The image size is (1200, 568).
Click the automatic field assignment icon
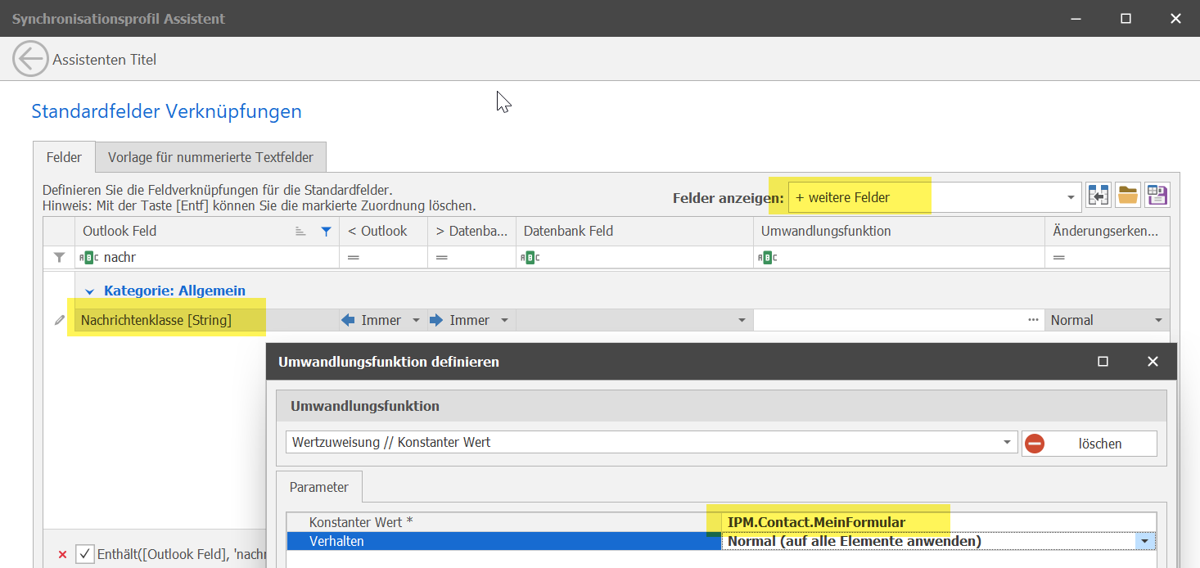click(x=1098, y=196)
